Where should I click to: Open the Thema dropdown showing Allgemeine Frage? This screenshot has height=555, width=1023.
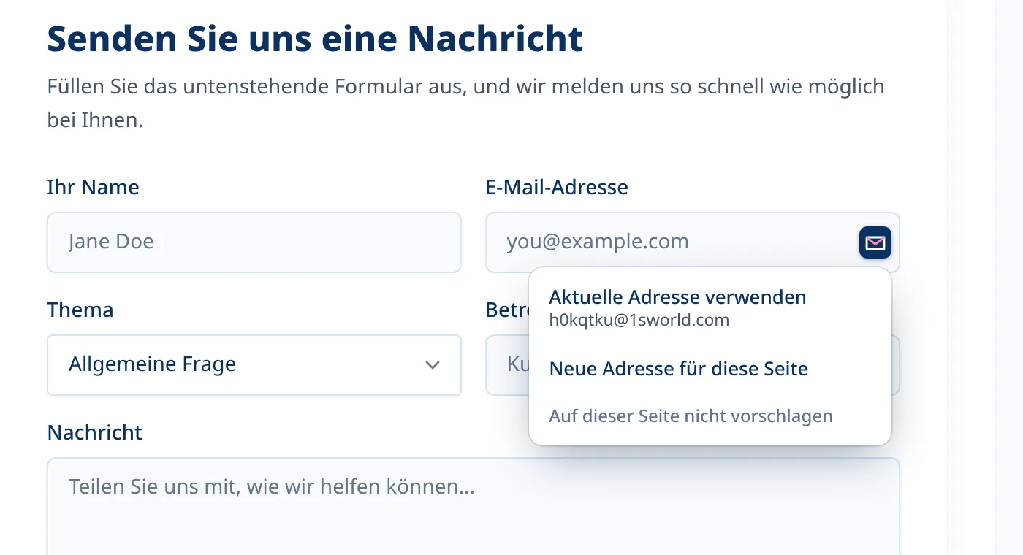tap(254, 365)
